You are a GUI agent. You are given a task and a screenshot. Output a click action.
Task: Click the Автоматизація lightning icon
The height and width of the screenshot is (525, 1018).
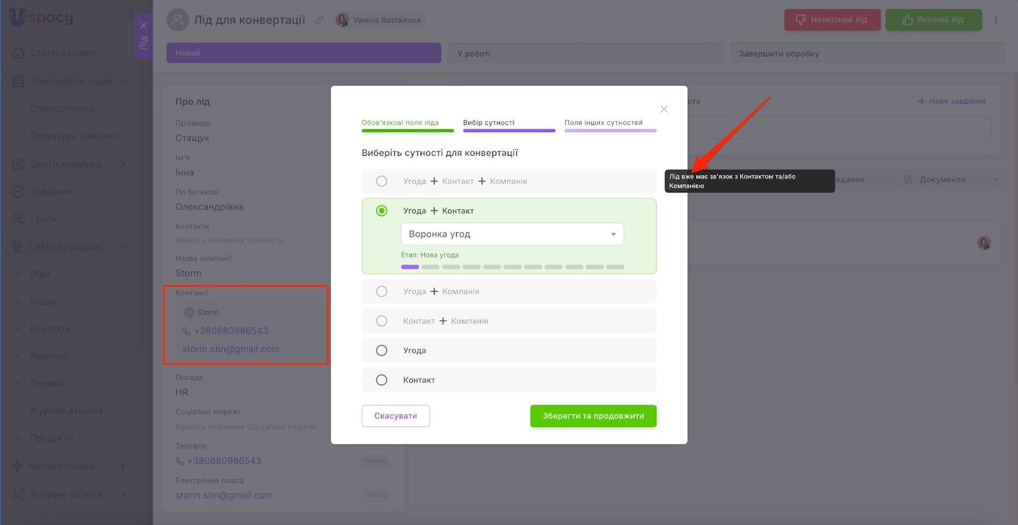click(17, 466)
